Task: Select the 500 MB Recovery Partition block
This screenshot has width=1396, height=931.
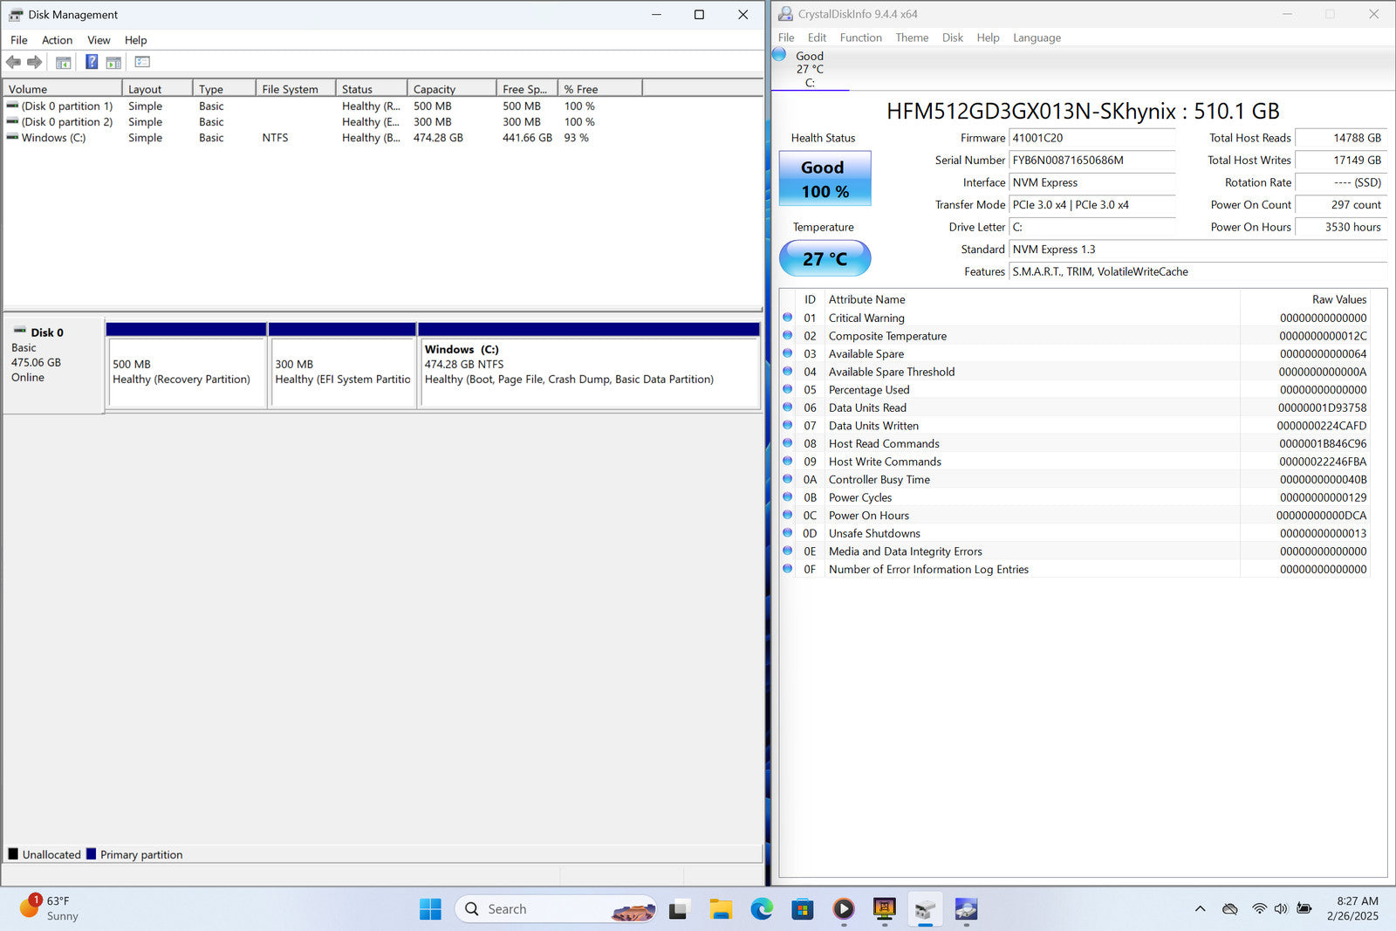Action: pos(187,373)
